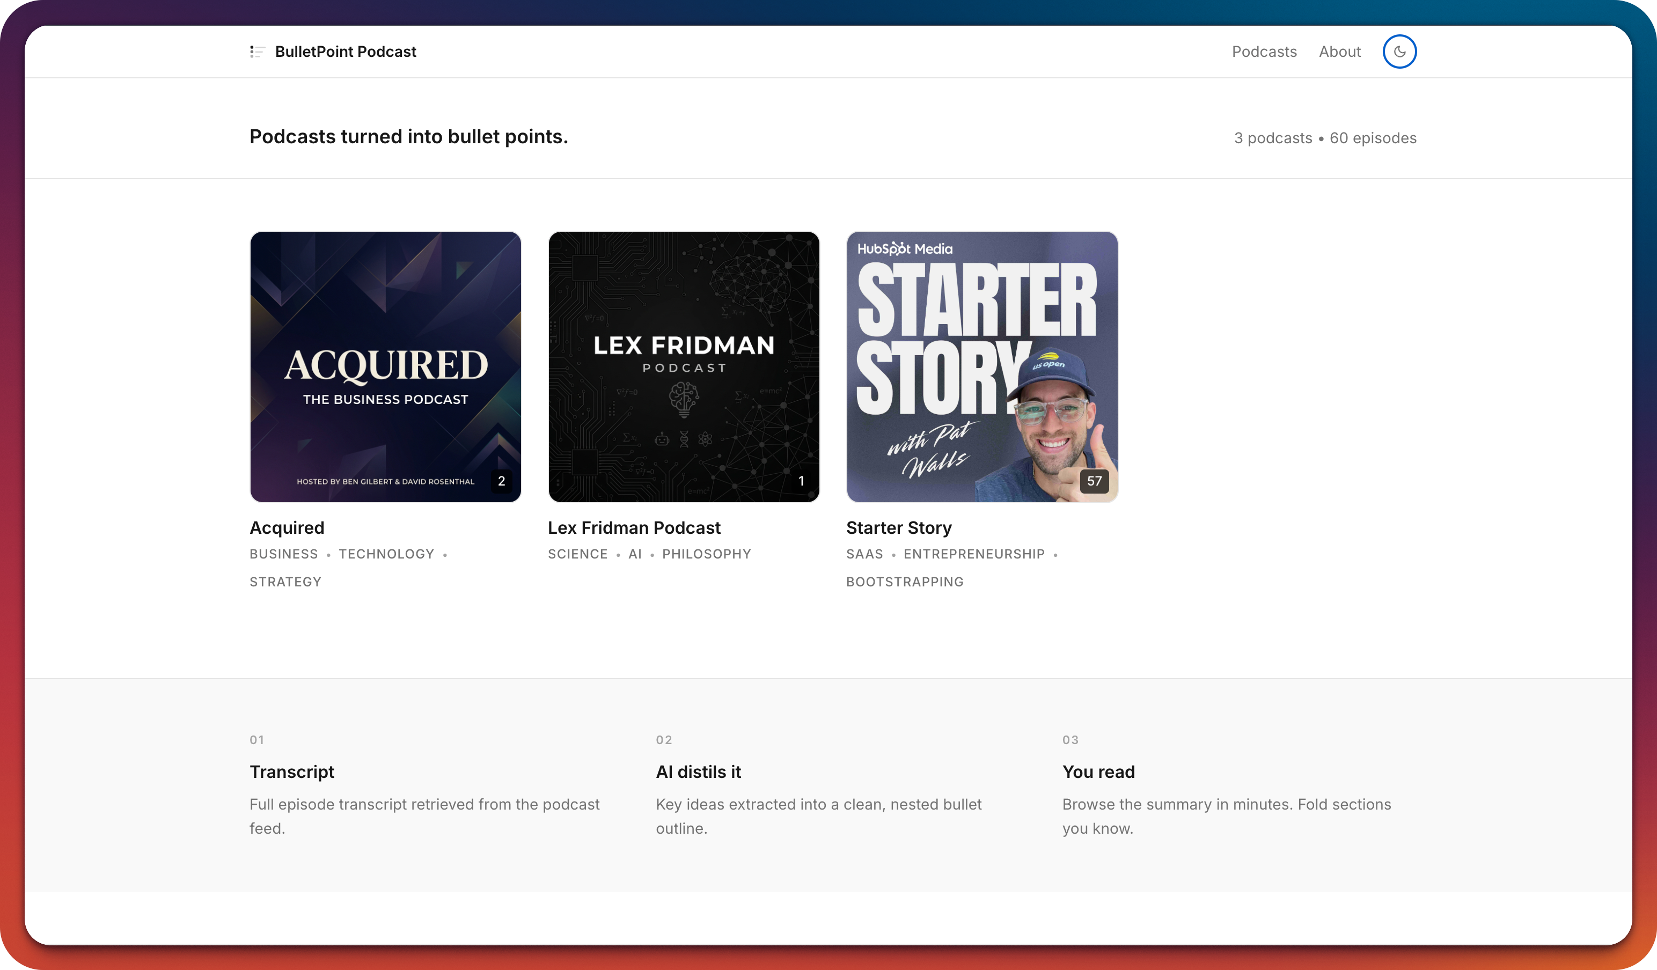Click the PHILOSOPHY tag under Lex Fridman
1657x970 pixels.
coord(706,554)
